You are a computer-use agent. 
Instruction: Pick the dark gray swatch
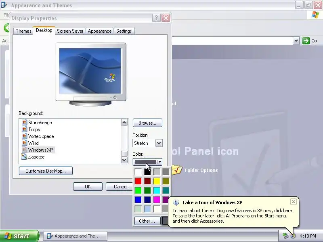[x=166, y=172]
